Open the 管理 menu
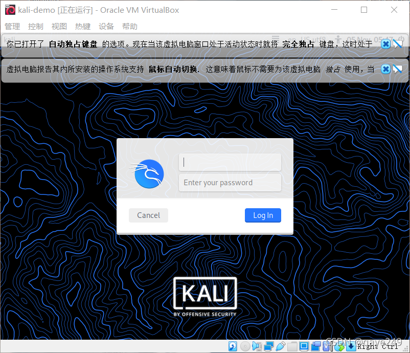This screenshot has width=410, height=353. pos(12,27)
